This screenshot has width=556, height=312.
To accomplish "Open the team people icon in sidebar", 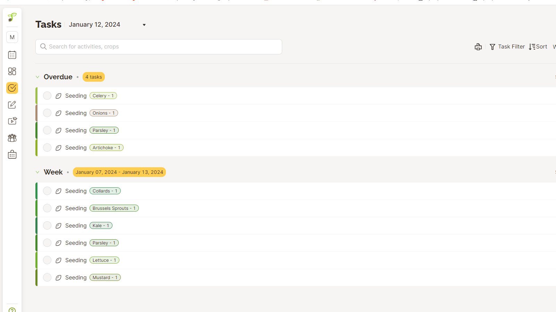I will tap(12, 138).
